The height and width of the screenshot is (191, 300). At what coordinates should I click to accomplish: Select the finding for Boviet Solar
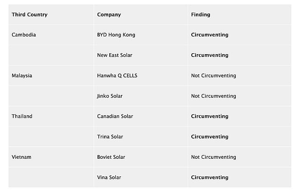(214, 157)
